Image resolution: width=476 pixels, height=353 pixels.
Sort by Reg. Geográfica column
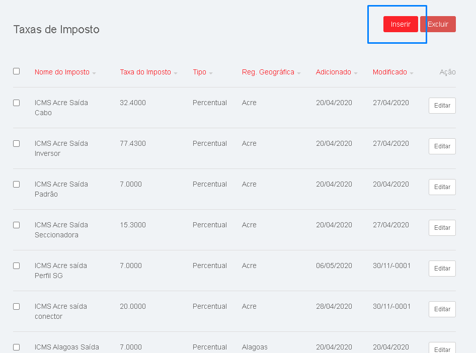click(271, 72)
